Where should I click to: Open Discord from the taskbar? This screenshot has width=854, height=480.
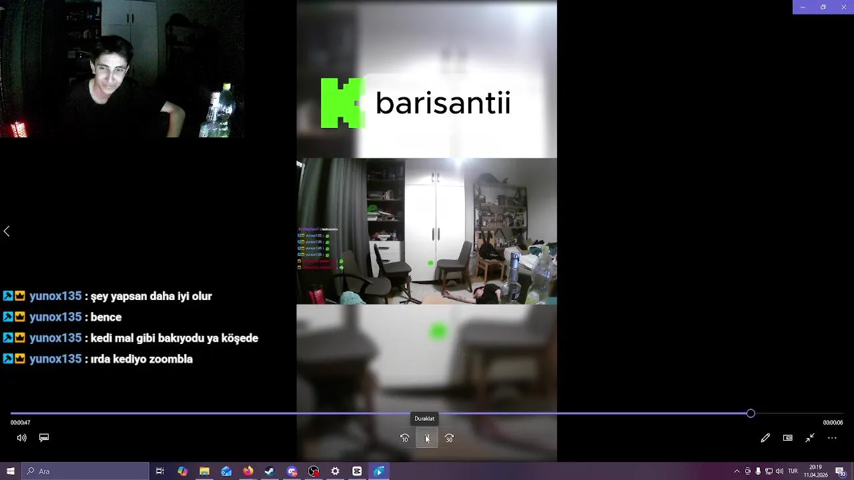click(x=292, y=471)
